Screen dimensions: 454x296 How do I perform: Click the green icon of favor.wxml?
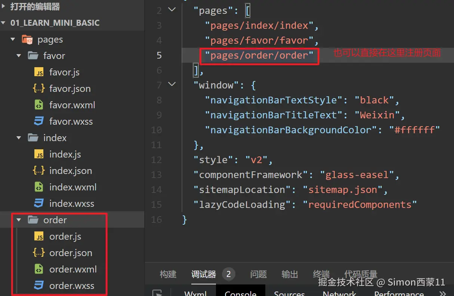click(x=39, y=105)
